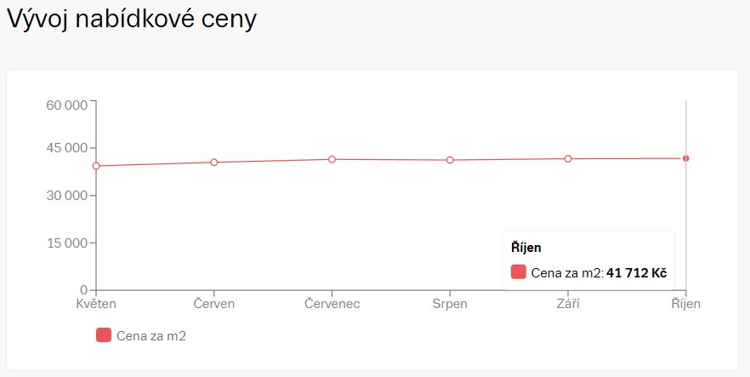Click the Září x-axis label
Image resolution: width=750 pixels, height=377 pixels.
coord(568,304)
